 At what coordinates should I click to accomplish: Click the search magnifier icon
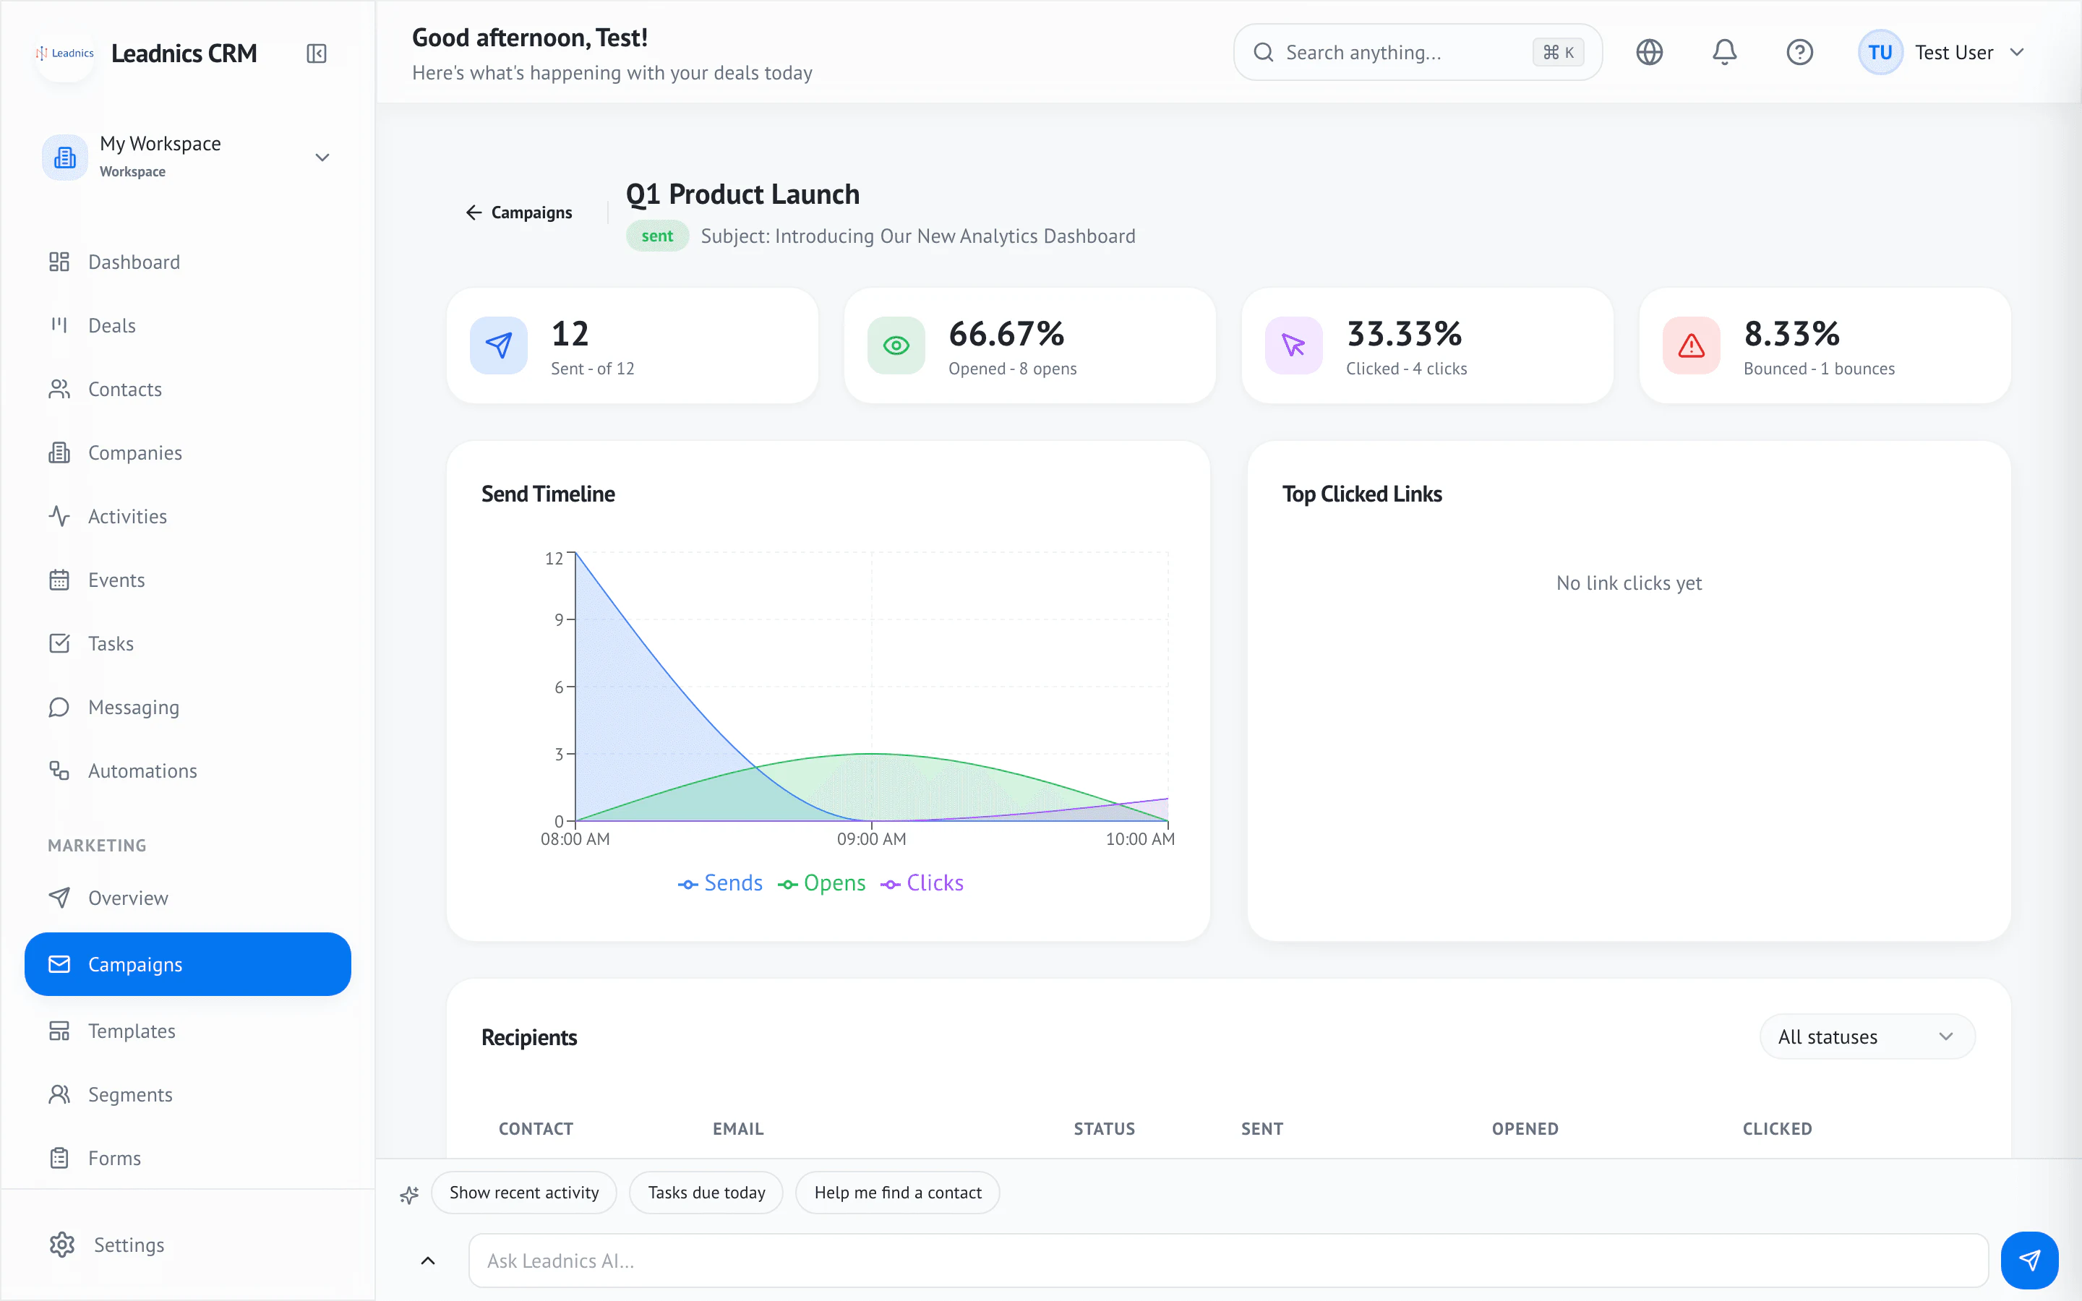click(1263, 53)
